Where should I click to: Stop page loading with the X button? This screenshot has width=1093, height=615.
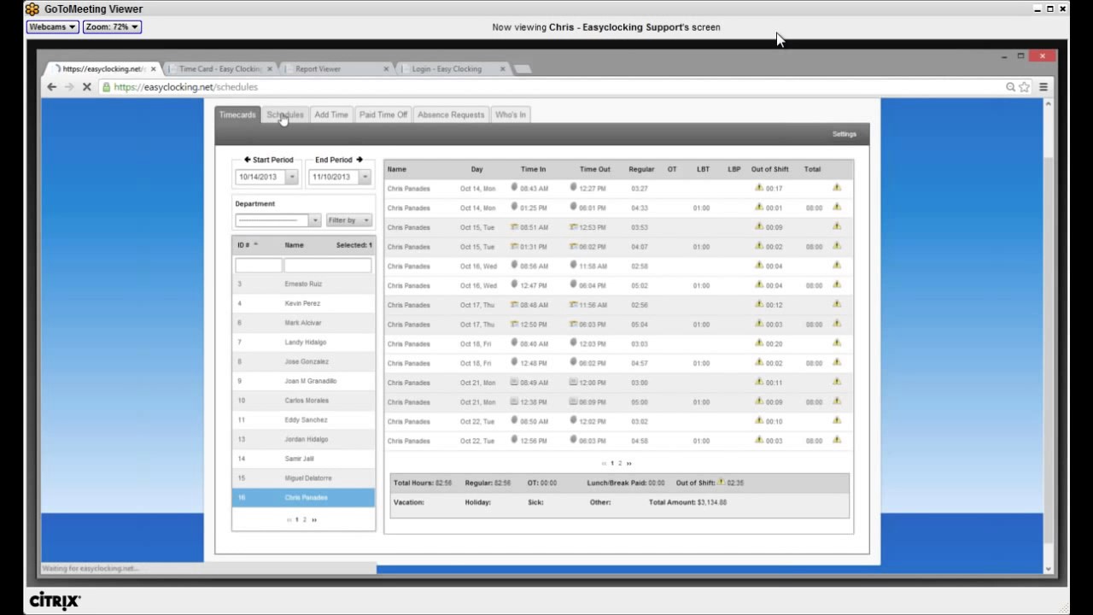pyautogui.click(x=86, y=87)
